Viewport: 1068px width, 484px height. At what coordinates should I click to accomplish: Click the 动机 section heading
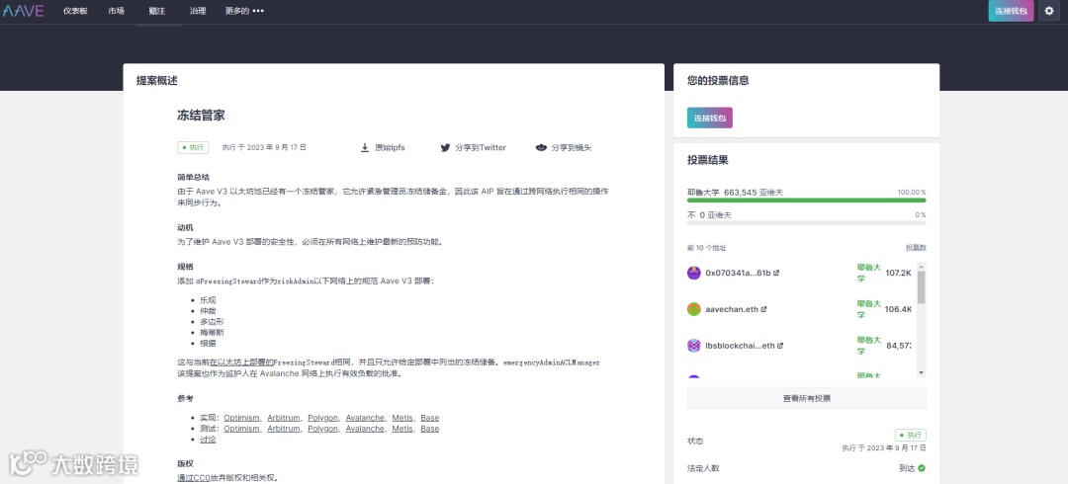click(185, 227)
